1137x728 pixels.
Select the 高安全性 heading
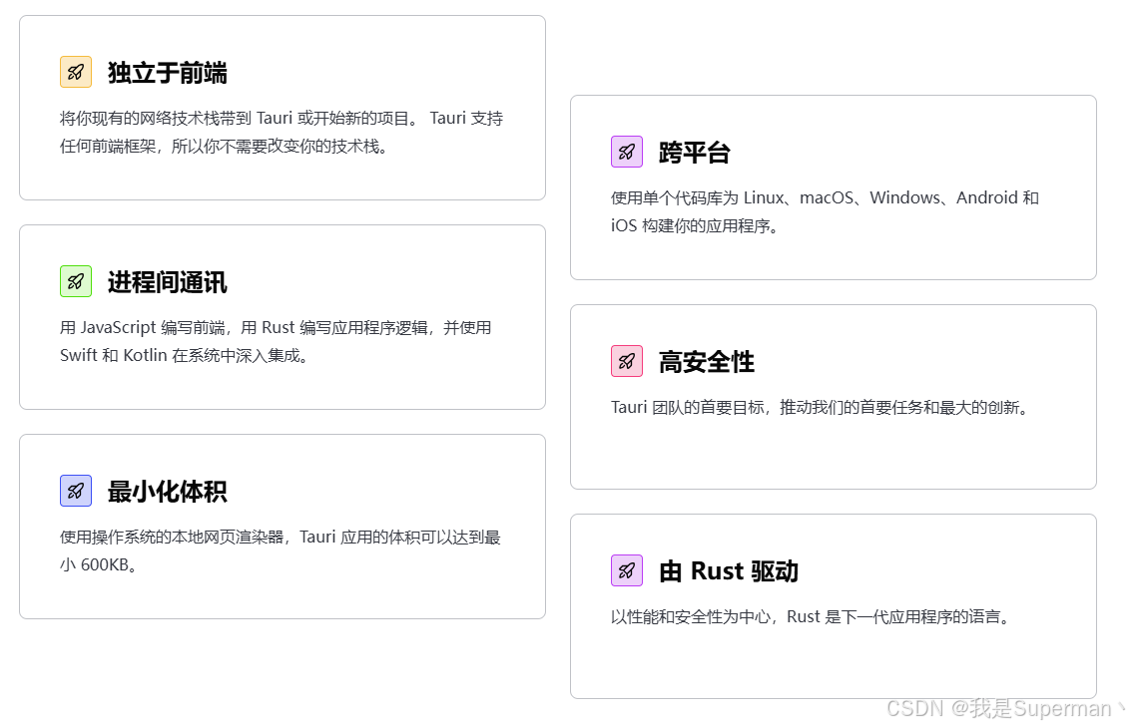[x=707, y=361]
